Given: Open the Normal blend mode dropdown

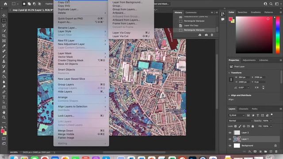Looking at the screenshot, I should click(x=241, y=121).
